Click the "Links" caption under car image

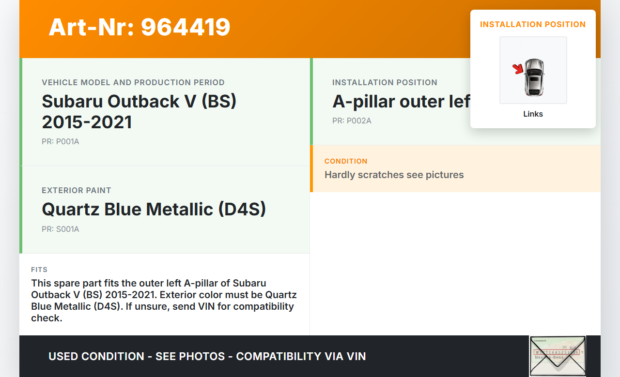tap(533, 114)
